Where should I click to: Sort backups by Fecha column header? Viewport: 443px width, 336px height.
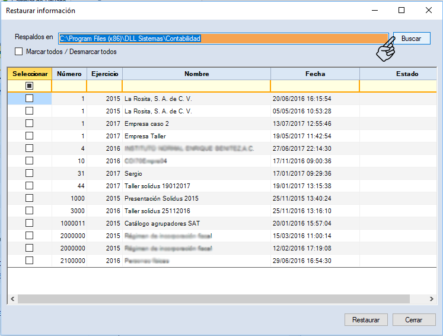click(315, 74)
